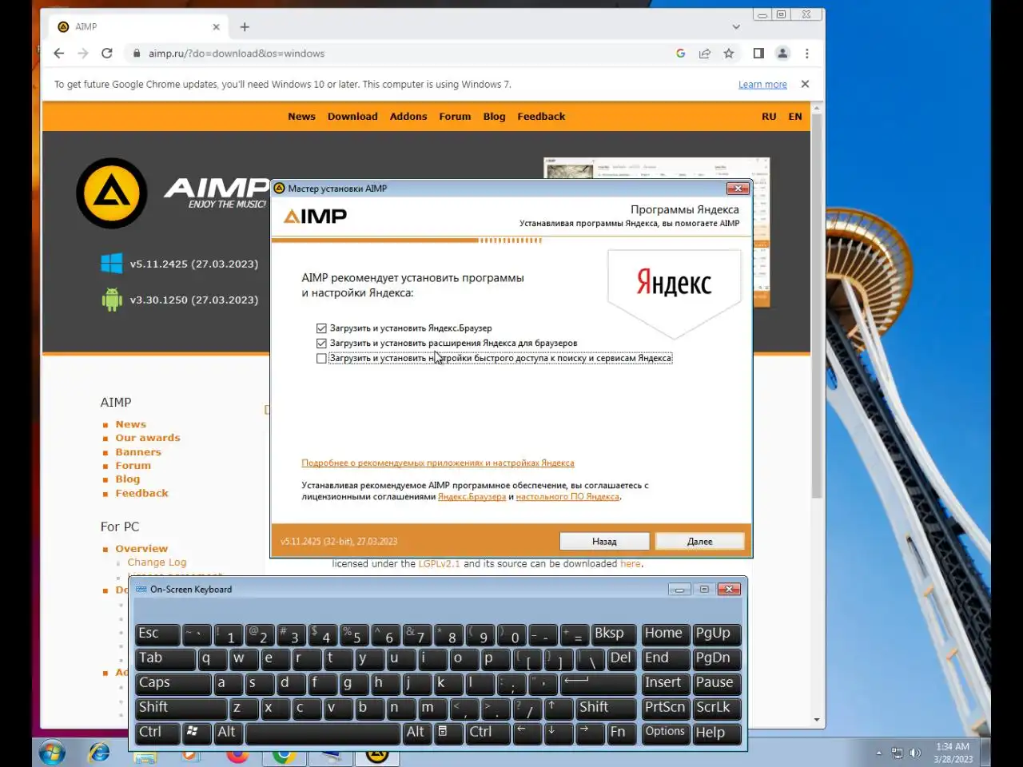Screen dimensions: 1023x767
Task: Open Banners sidebar link
Action: 138,452
